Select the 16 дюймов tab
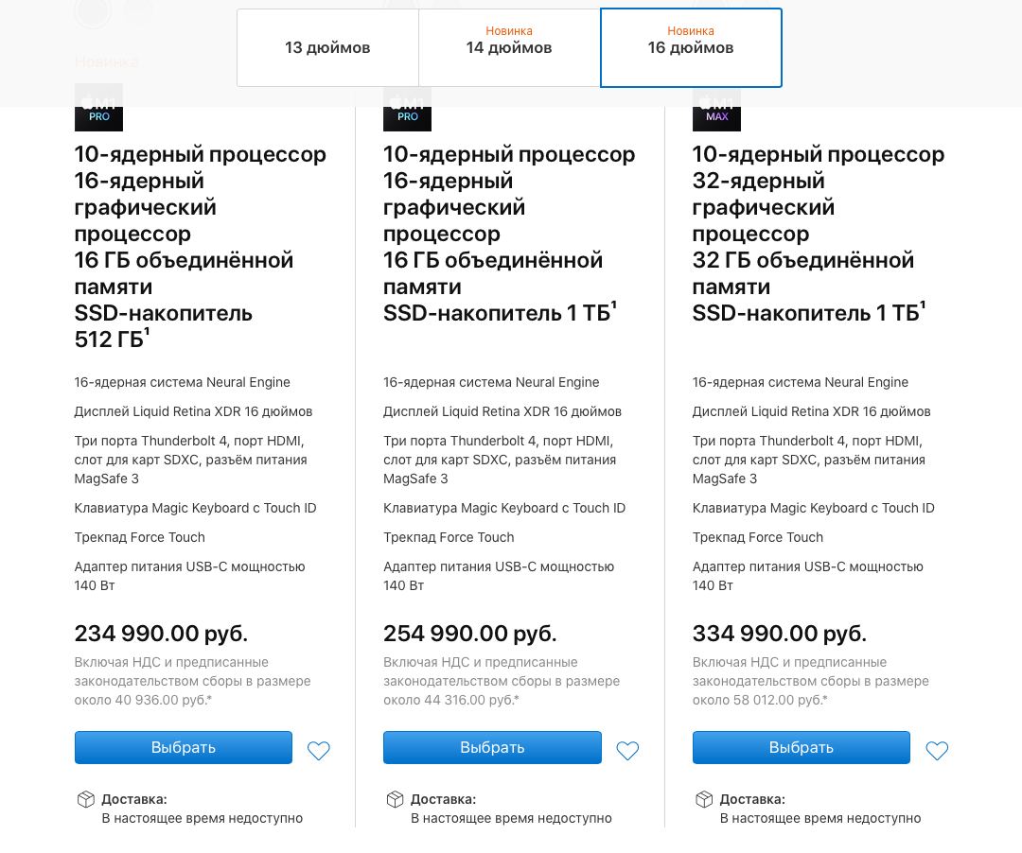1022x853 pixels. 691,47
